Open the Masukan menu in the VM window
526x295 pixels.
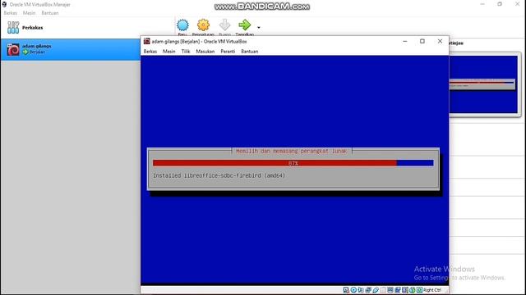pos(205,51)
